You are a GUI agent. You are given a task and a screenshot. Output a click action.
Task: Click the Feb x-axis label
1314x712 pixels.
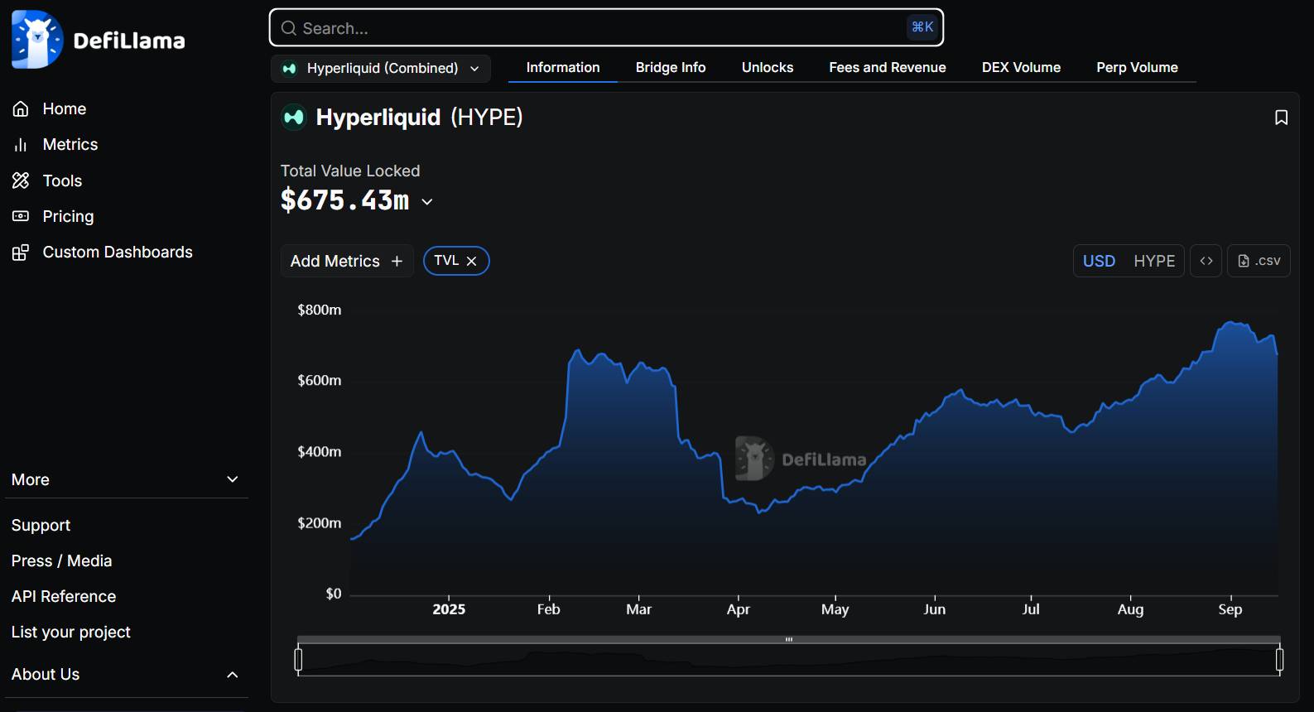(x=549, y=609)
